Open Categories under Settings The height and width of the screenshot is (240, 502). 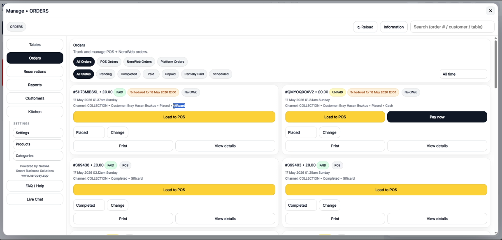click(x=38, y=156)
